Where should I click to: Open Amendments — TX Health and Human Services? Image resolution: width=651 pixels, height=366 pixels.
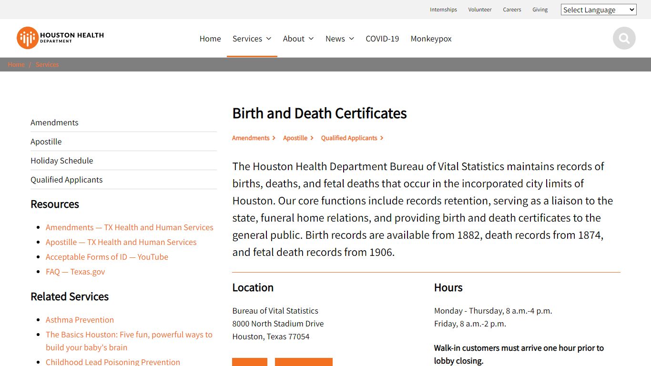tap(130, 227)
